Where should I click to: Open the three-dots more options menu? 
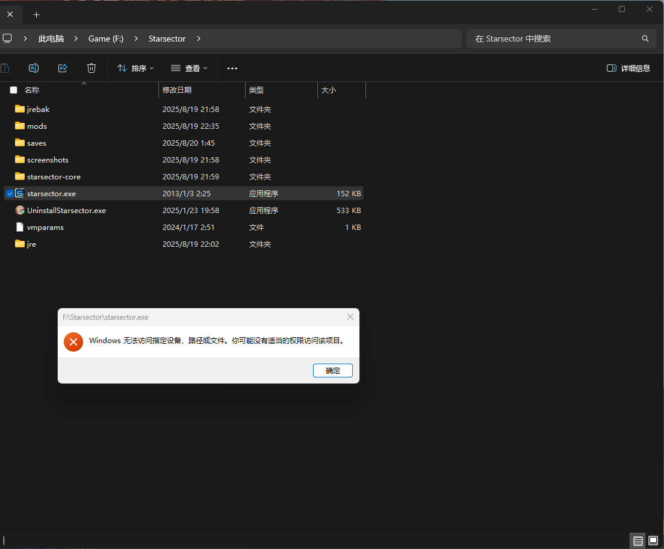click(232, 69)
